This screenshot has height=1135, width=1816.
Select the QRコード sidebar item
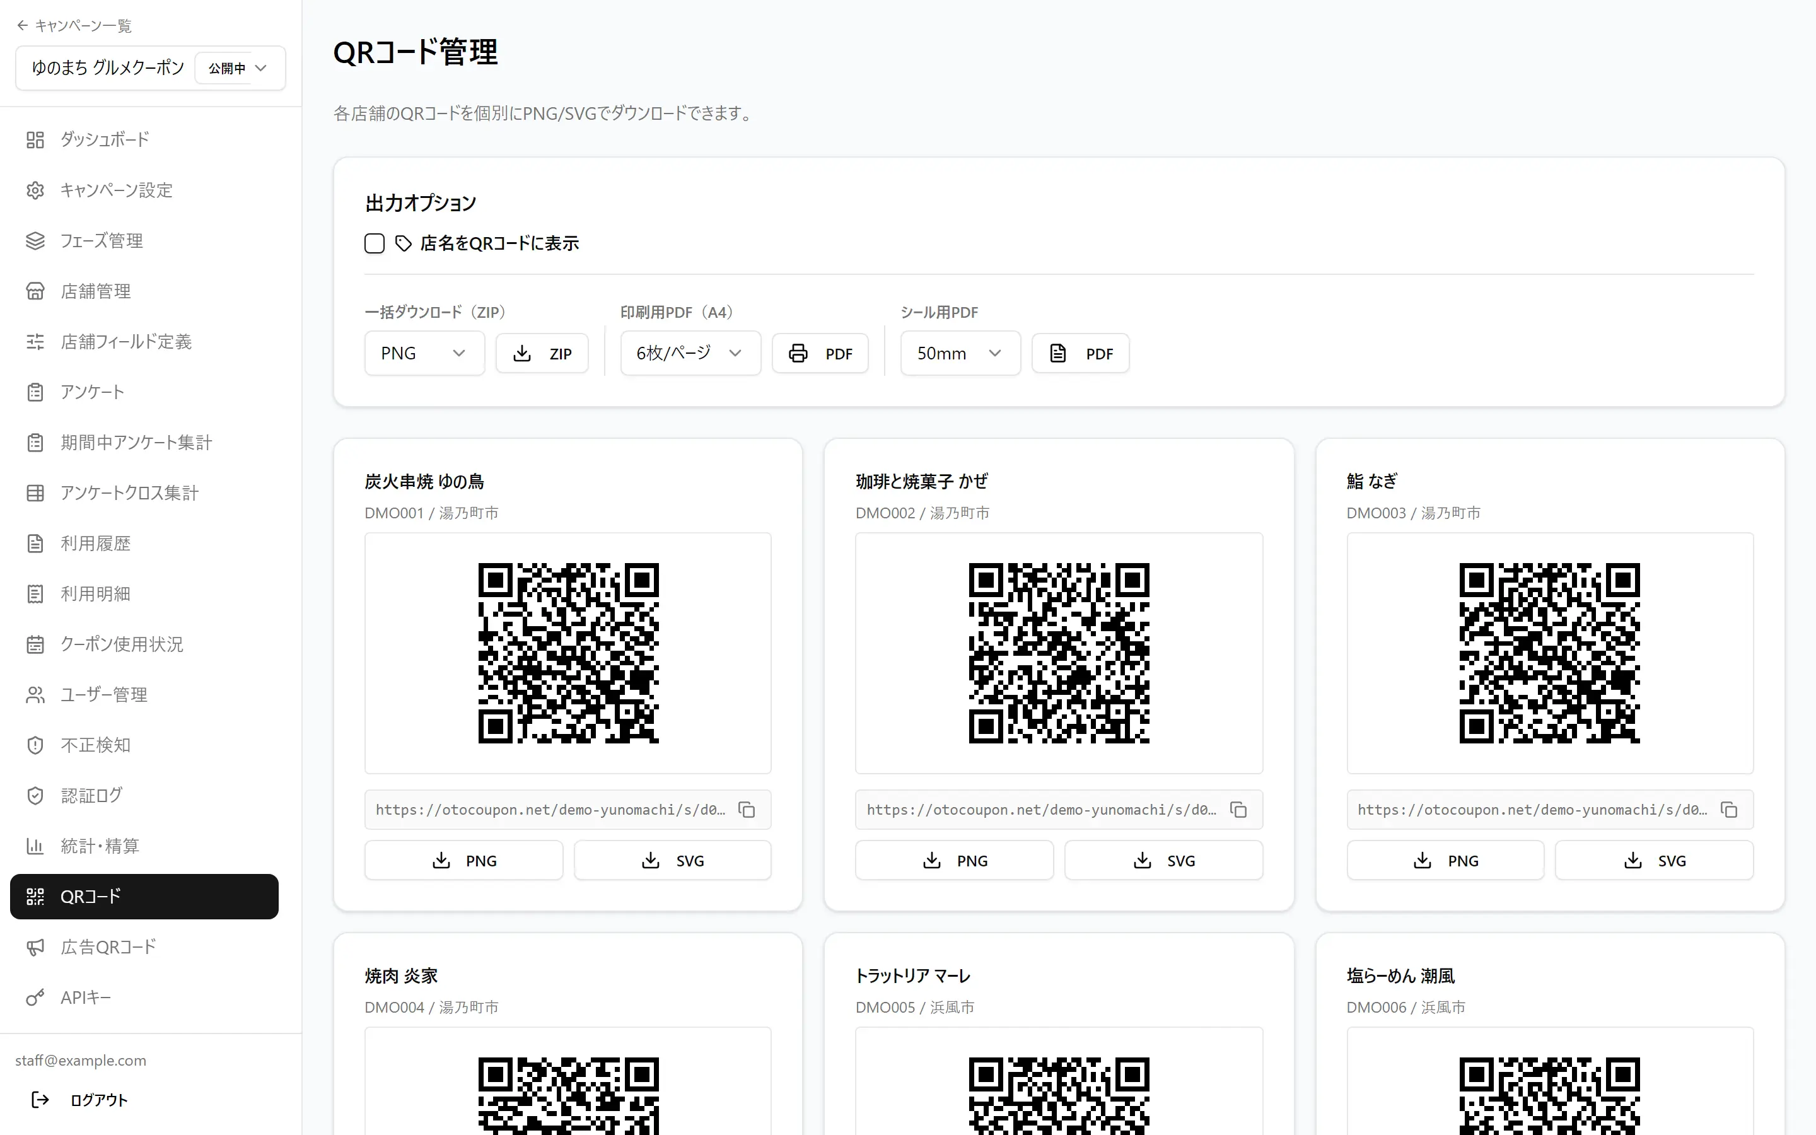(144, 896)
